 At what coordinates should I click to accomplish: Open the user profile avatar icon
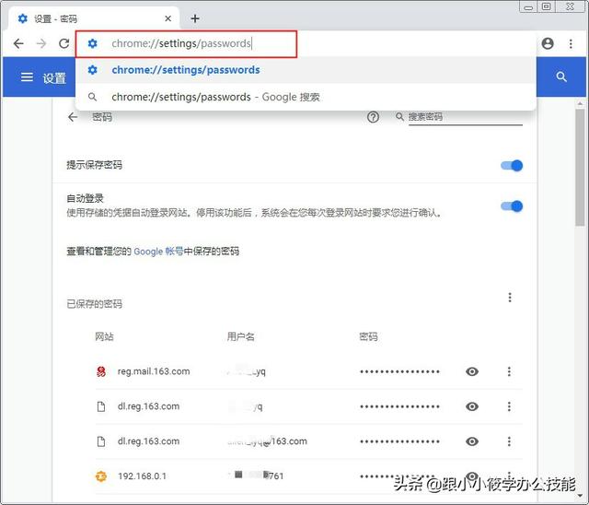[548, 43]
